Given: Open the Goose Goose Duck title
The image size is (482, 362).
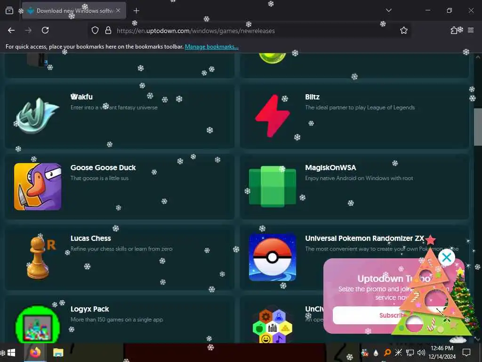Looking at the screenshot, I should [103, 168].
